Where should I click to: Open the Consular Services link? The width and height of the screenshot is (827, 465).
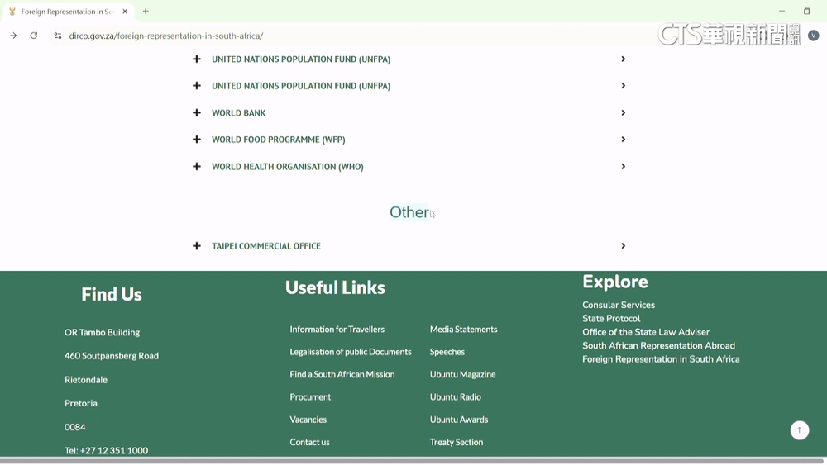[618, 305]
